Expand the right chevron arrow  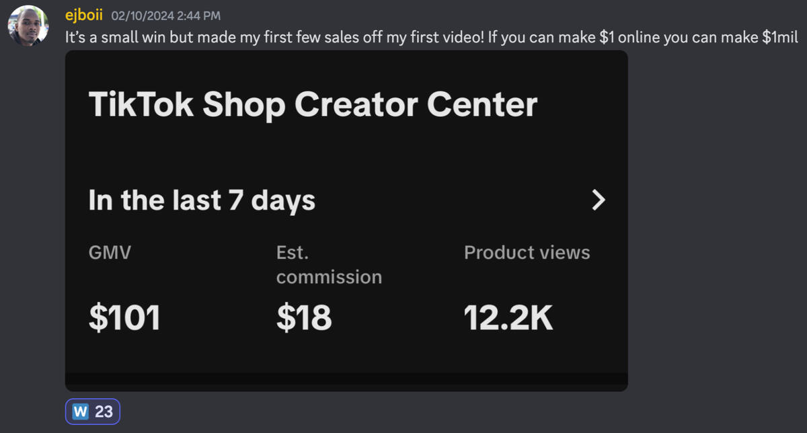click(598, 200)
